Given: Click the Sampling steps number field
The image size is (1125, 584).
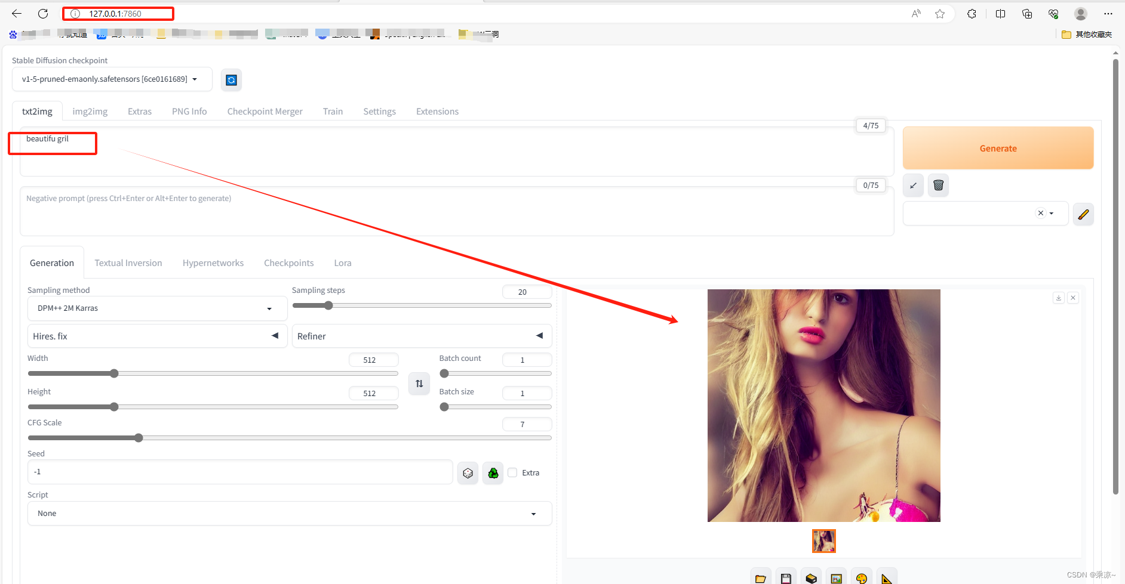Looking at the screenshot, I should 527,292.
